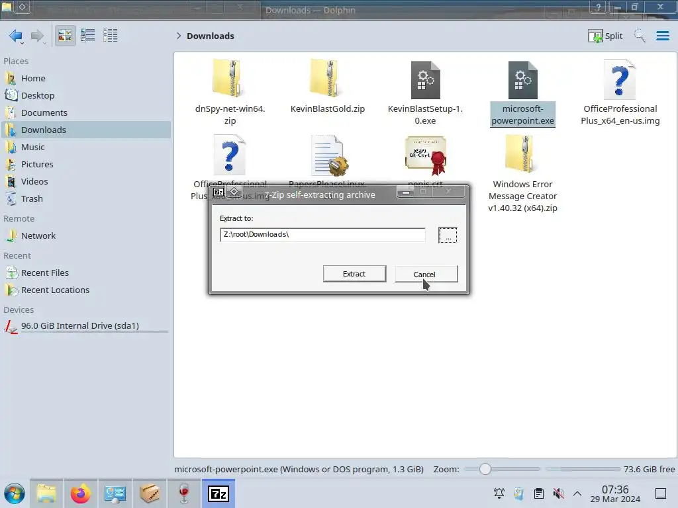The height and width of the screenshot is (508, 678).
Task: Open notifications bell in system tray
Action: 499,493
